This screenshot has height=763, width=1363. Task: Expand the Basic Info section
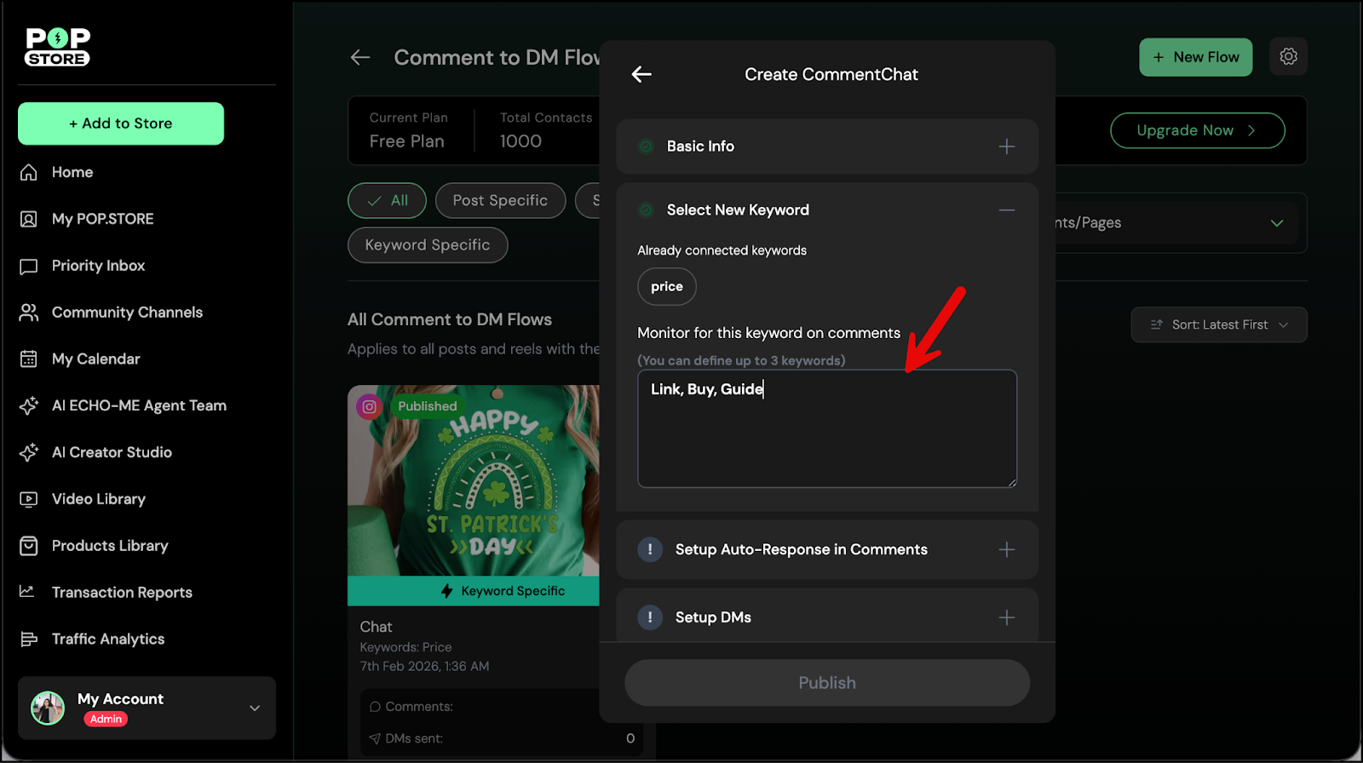click(1006, 146)
